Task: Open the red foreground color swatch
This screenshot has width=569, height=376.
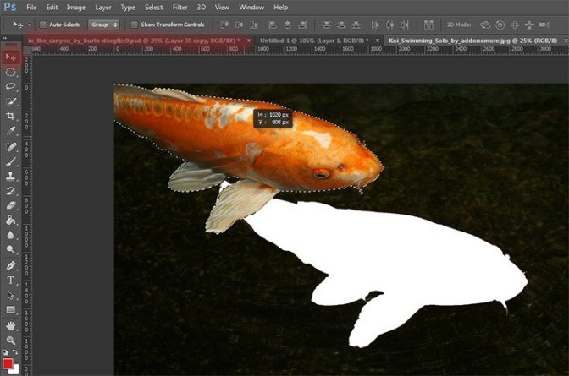Action: [x=8, y=363]
